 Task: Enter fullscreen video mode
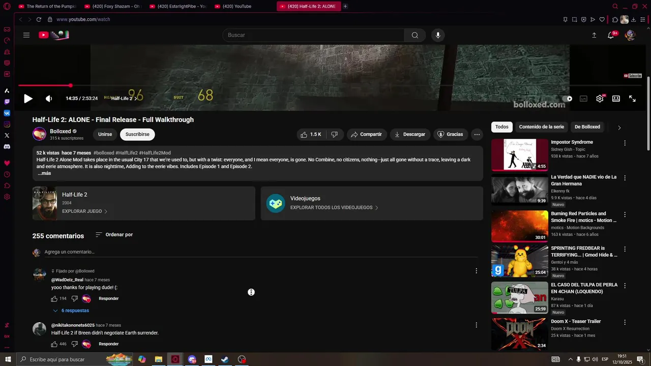pyautogui.click(x=632, y=99)
